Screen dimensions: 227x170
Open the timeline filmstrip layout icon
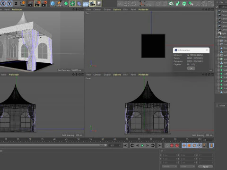point(211,145)
